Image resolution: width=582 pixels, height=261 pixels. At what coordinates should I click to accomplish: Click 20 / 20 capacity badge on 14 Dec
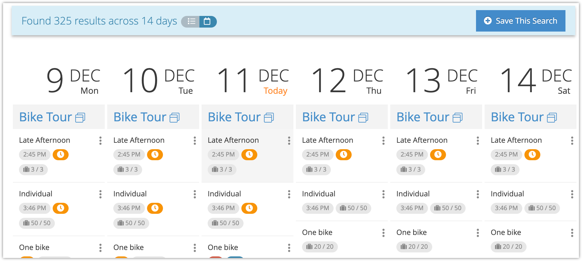coord(508,247)
